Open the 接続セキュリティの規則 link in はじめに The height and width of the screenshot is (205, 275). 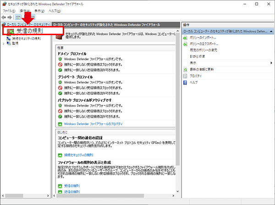[x=78, y=155]
